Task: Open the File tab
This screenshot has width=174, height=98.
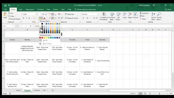Action: click(x=5, y=10)
